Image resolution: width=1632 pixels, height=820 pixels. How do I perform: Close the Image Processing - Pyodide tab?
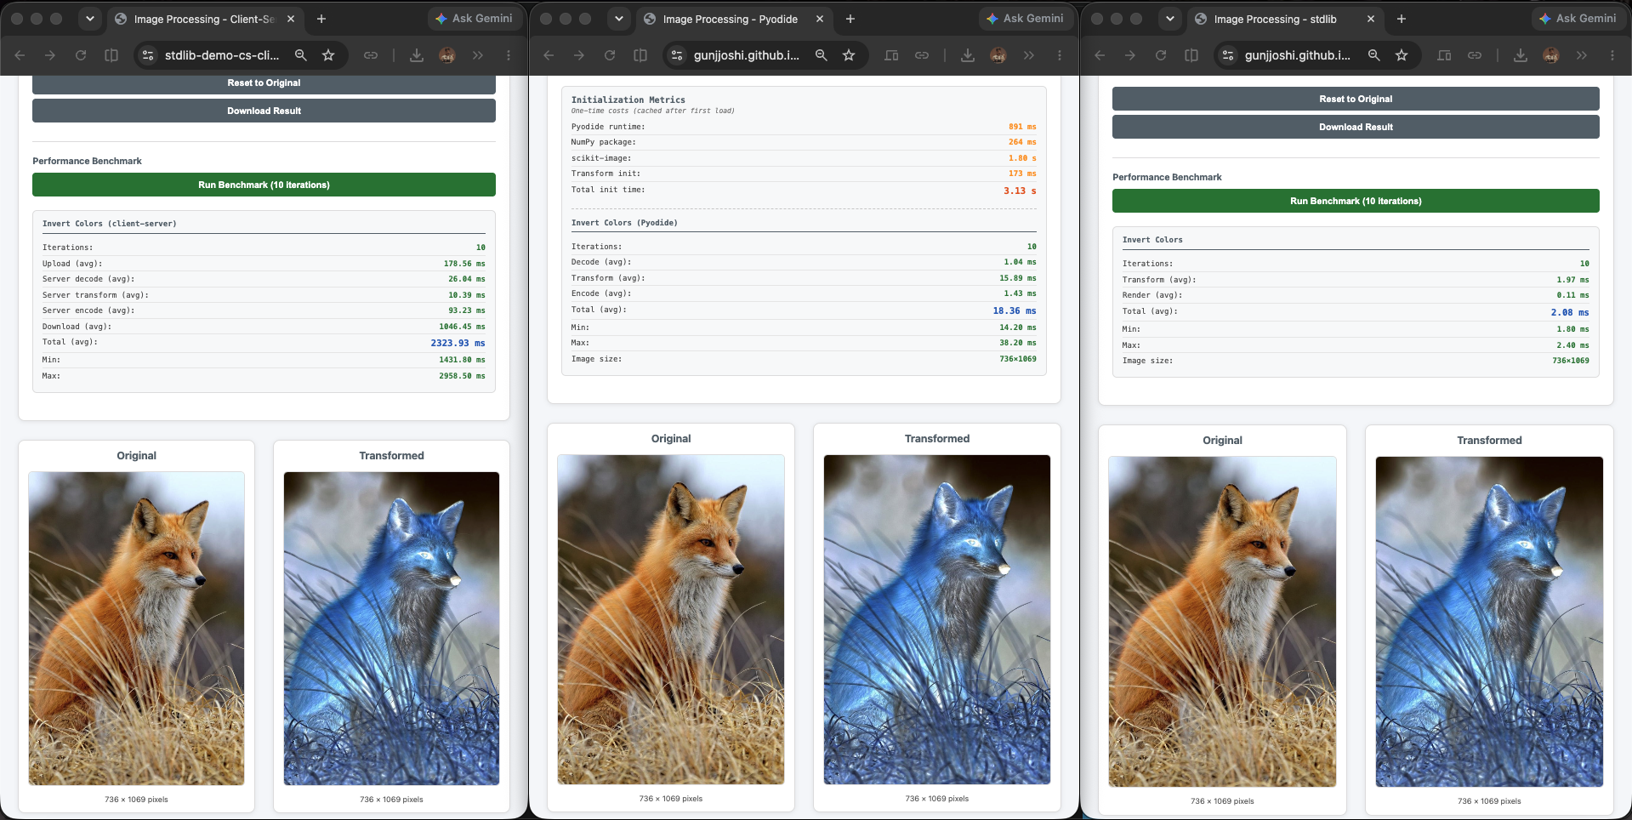820,19
